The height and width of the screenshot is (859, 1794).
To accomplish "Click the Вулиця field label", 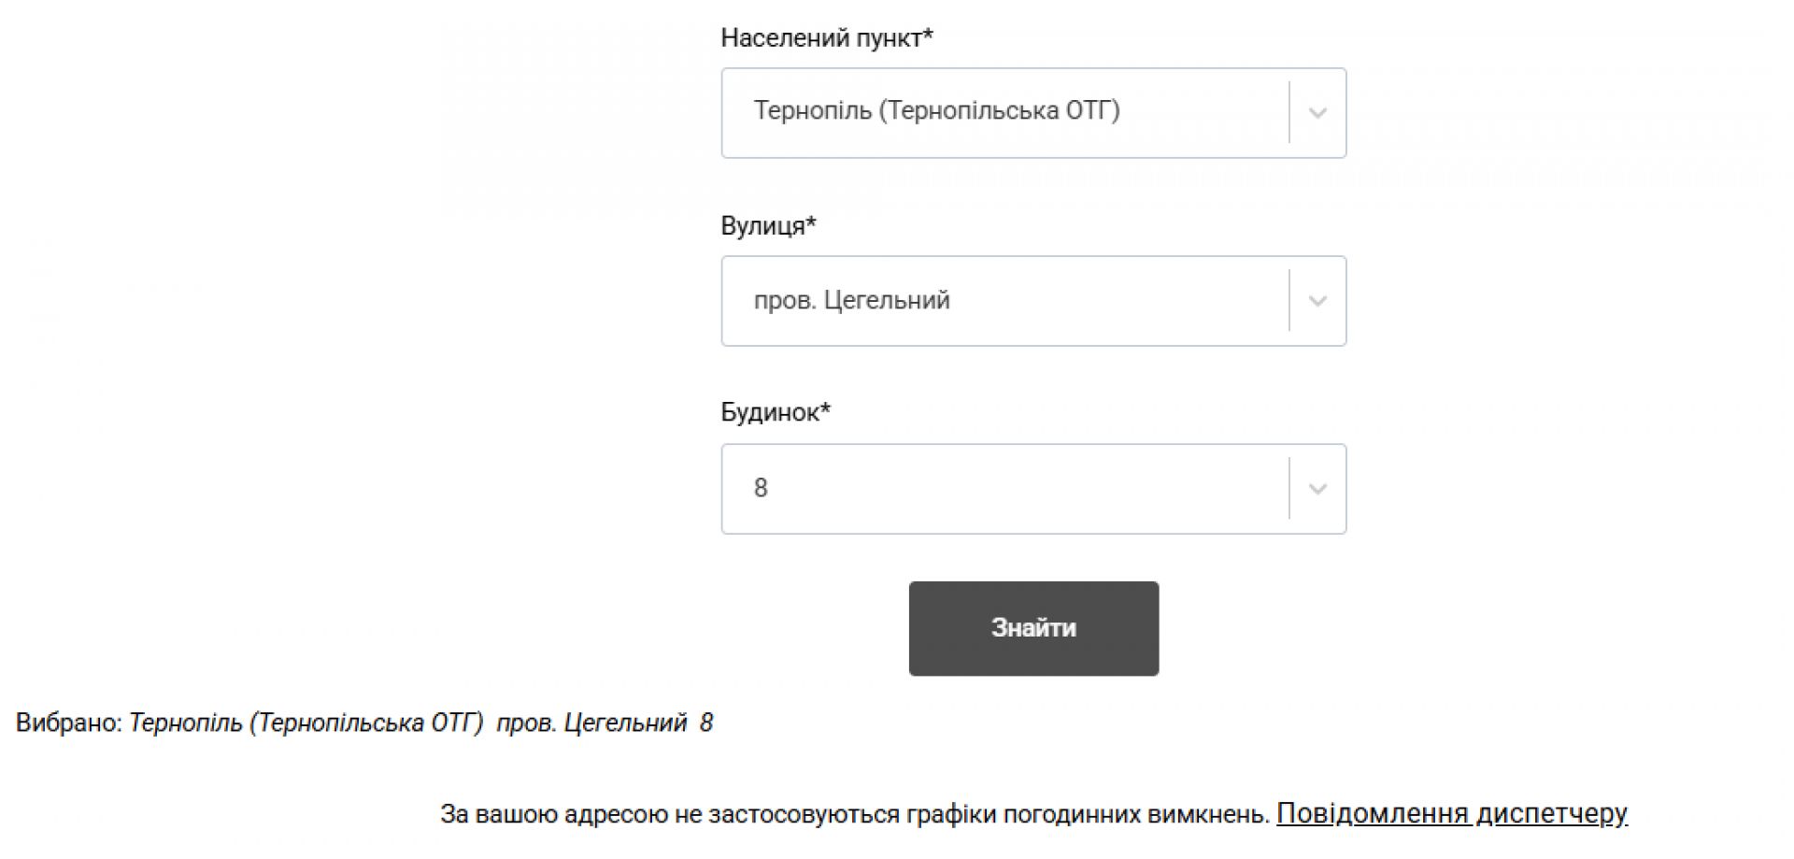I will 768,225.
